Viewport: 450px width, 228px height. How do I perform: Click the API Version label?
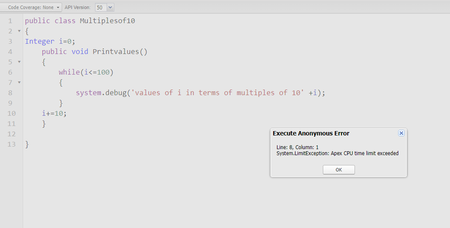point(77,7)
